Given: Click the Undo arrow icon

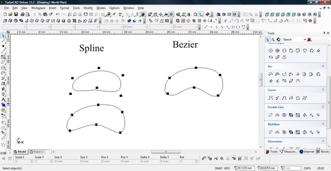Looking at the screenshot, I should (x=57, y=14).
